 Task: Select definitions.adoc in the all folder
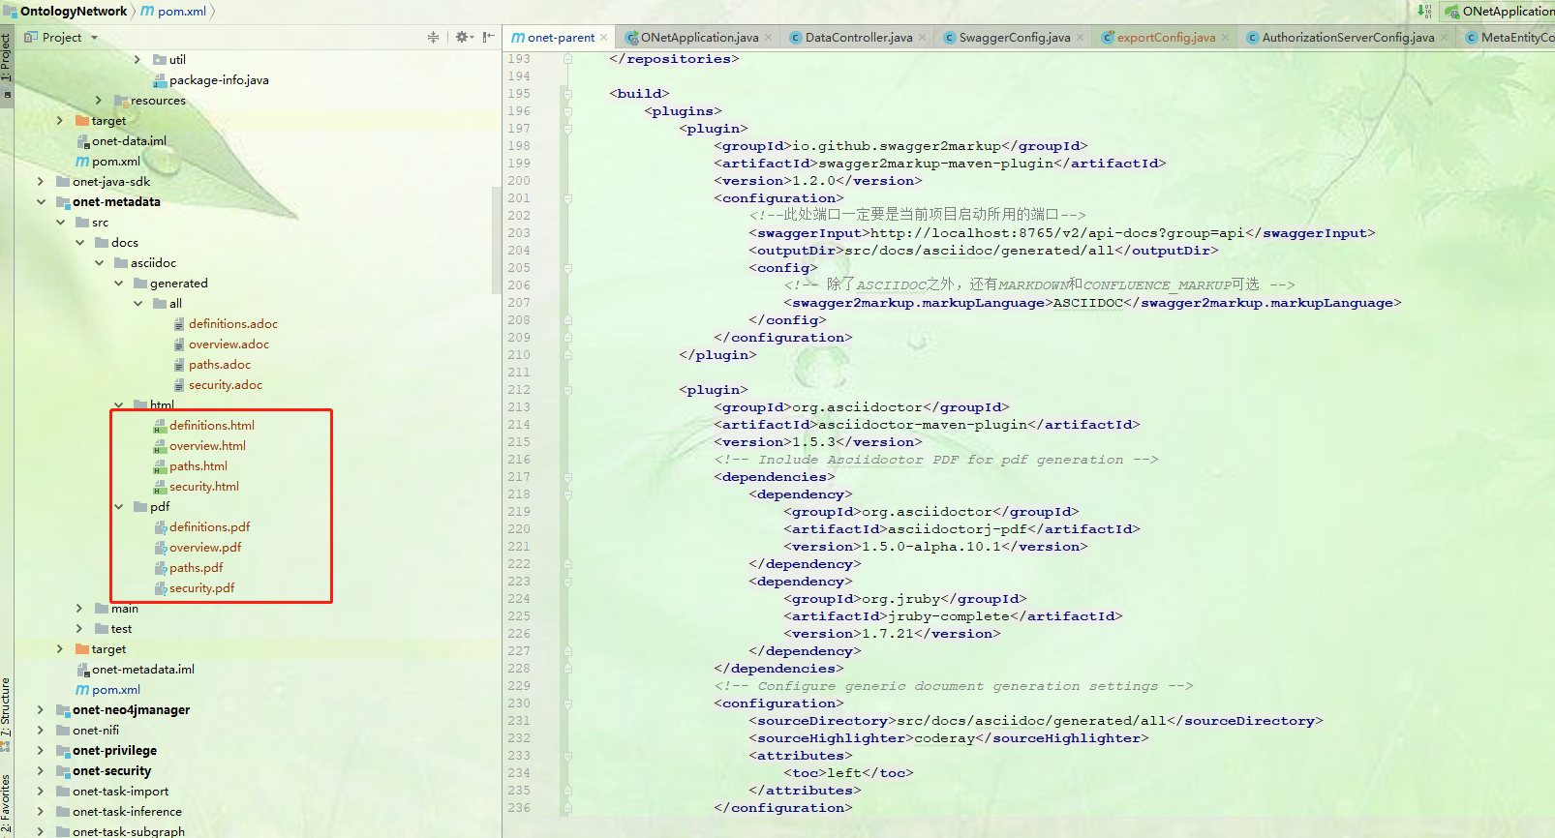232,324
